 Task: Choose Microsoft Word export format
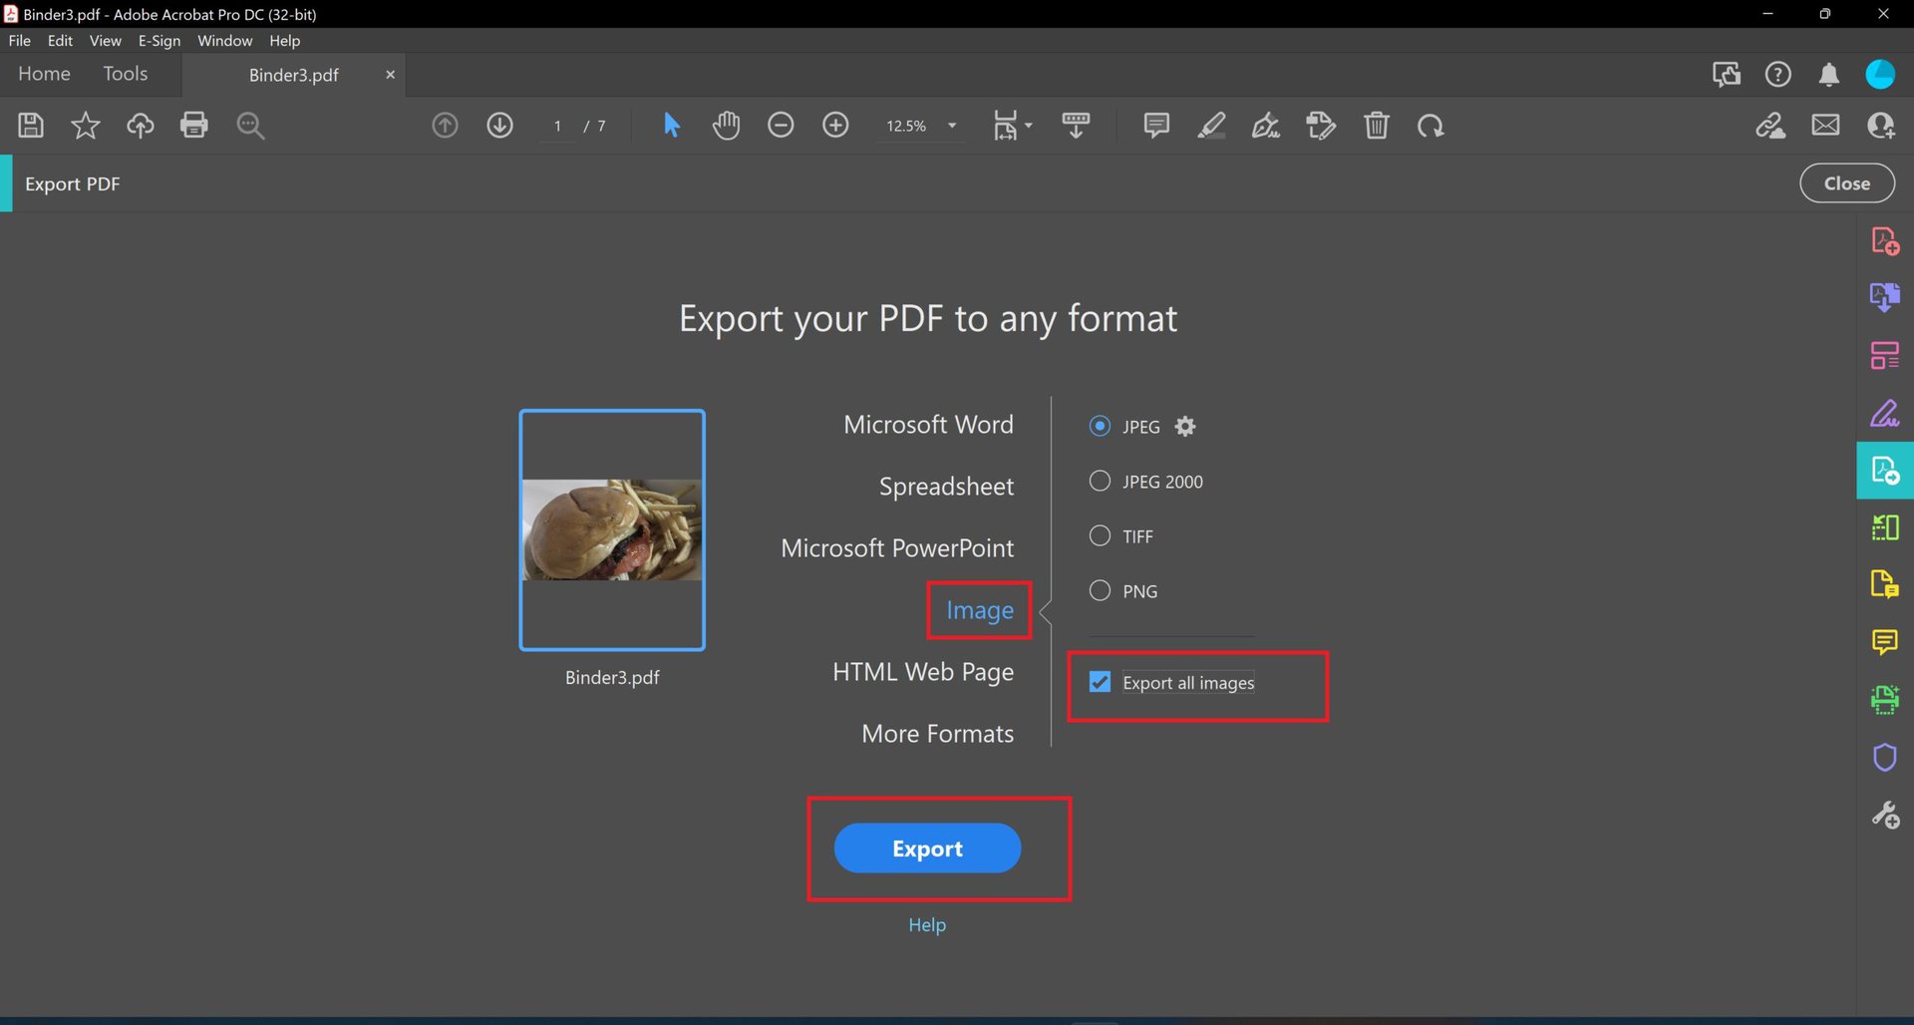click(928, 425)
